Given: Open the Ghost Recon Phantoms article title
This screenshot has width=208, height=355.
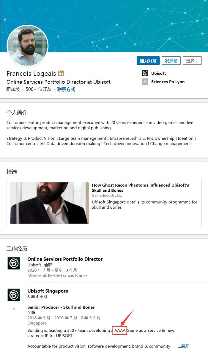Looking at the screenshot, I should pos(140,188).
